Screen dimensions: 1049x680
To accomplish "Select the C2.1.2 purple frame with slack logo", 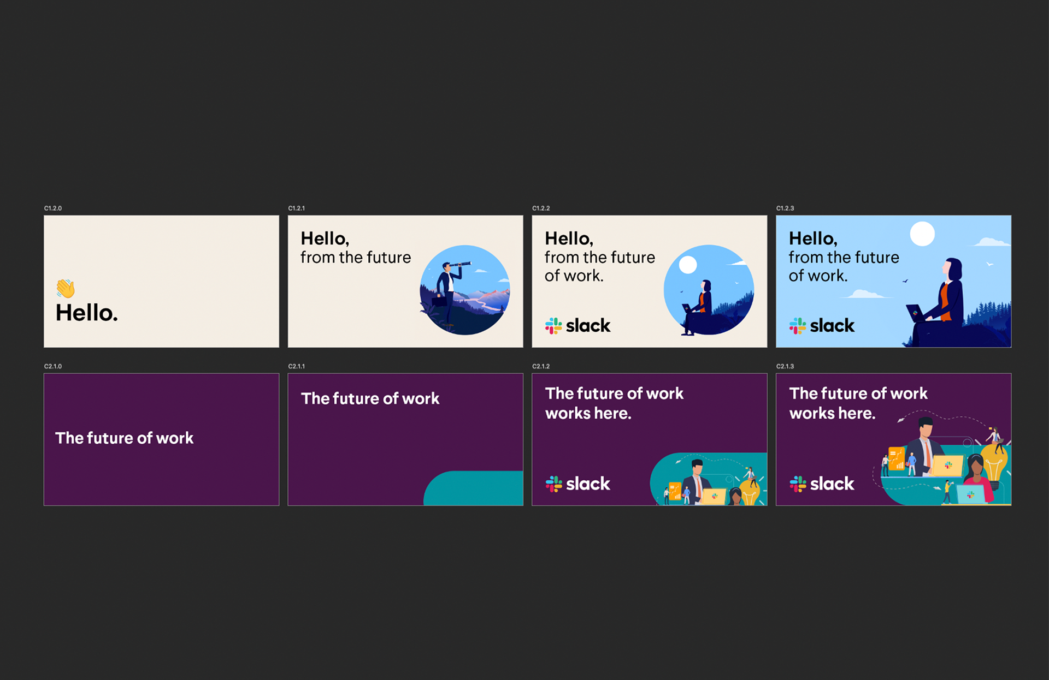I will (650, 439).
